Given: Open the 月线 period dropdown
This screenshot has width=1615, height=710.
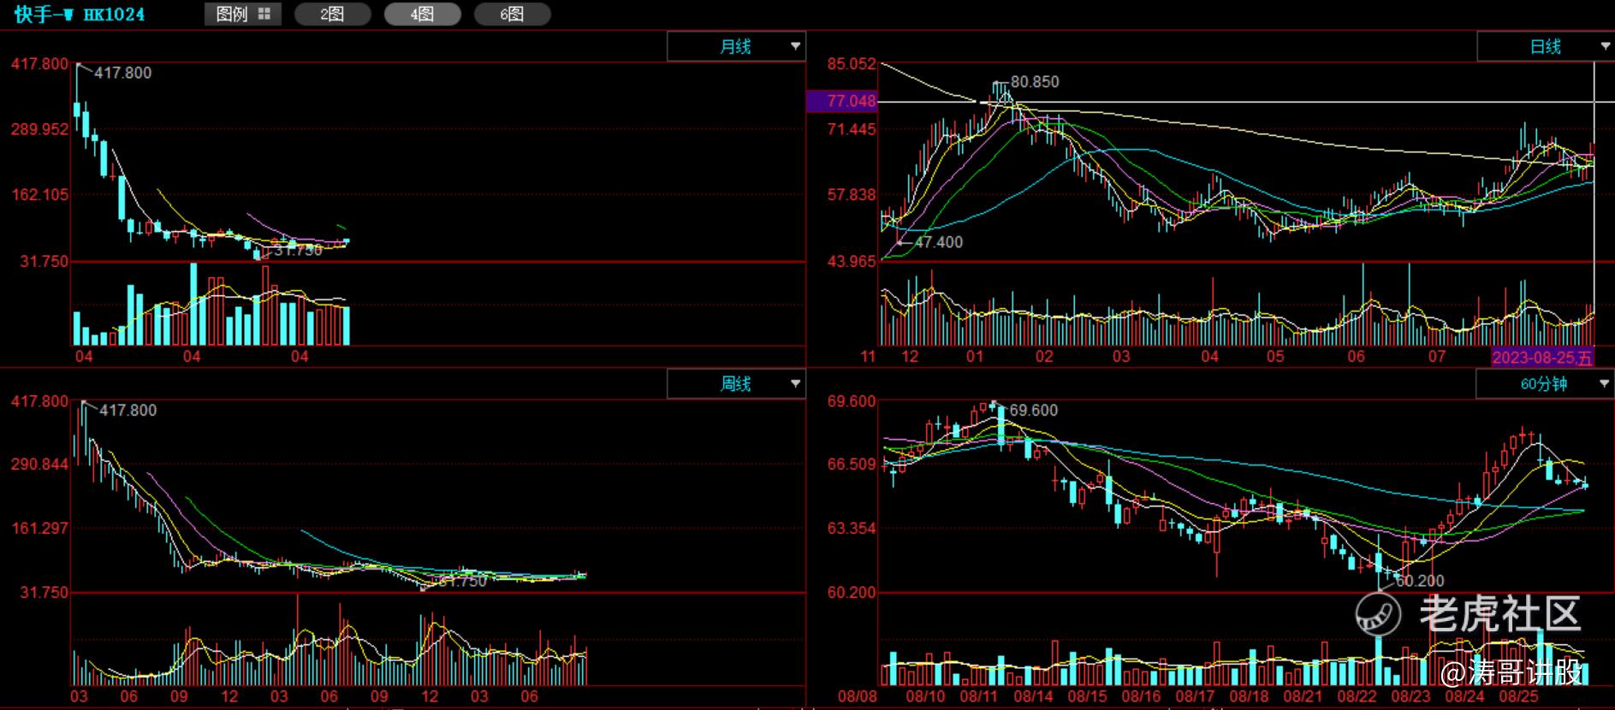Looking at the screenshot, I should pos(736,46).
